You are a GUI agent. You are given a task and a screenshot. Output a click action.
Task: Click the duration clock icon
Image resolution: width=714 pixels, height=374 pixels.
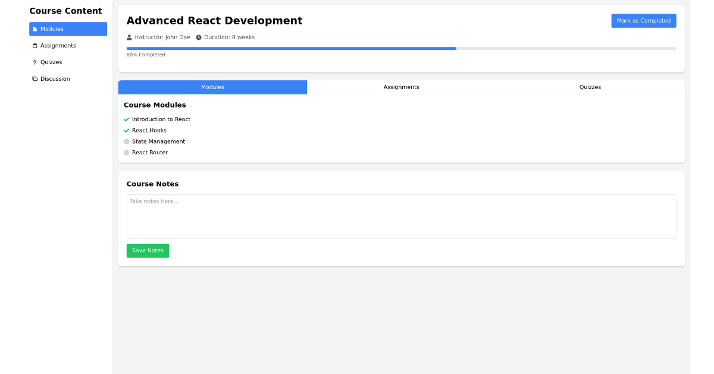click(199, 37)
